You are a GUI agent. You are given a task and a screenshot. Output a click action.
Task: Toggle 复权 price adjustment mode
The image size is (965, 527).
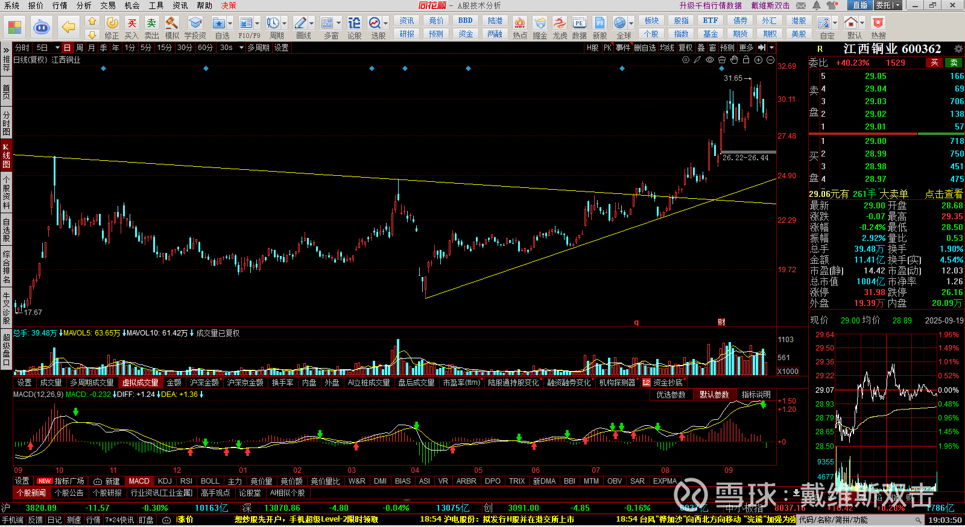tap(685, 48)
